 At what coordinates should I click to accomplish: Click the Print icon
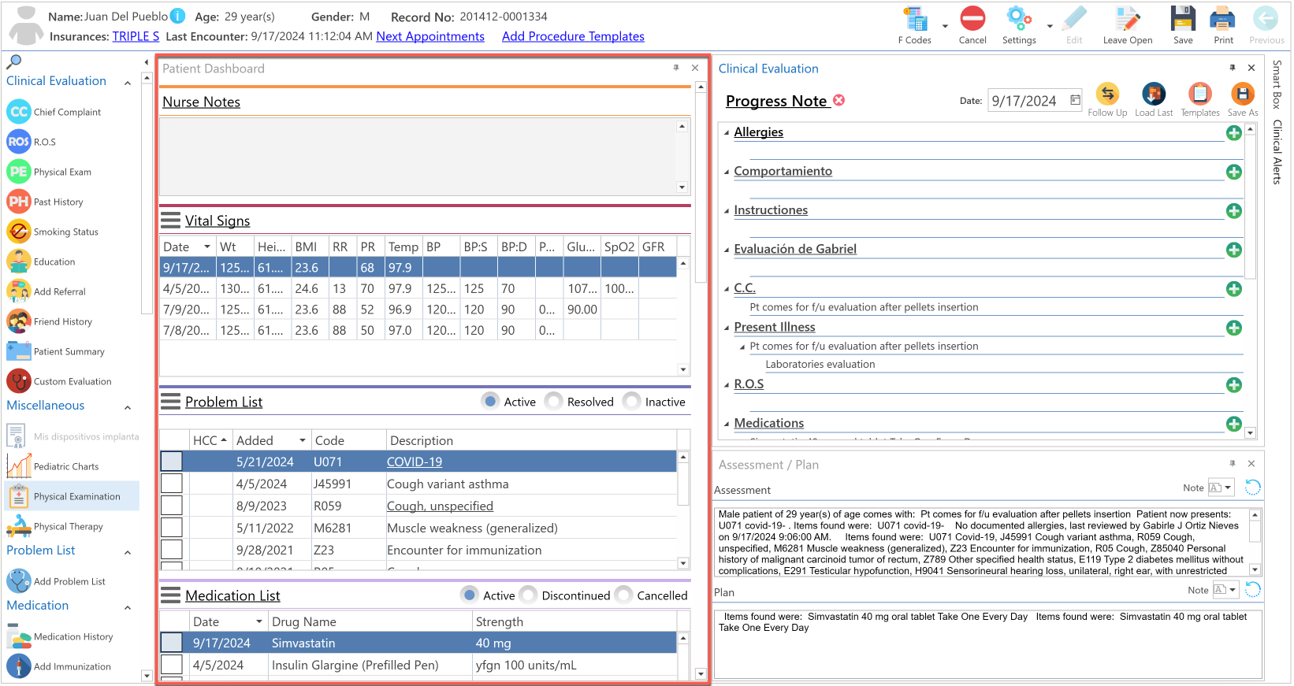pos(1223,19)
